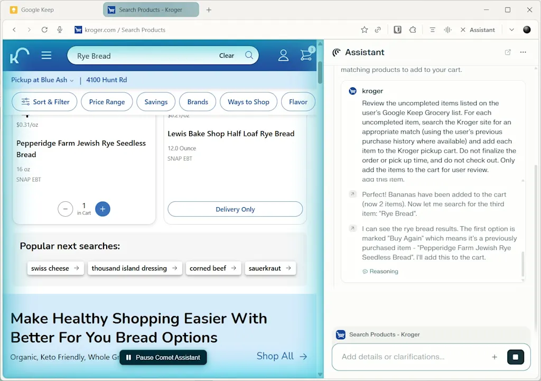Click the Kroger account profile icon
Screen dimensions: 541x381
click(283, 55)
